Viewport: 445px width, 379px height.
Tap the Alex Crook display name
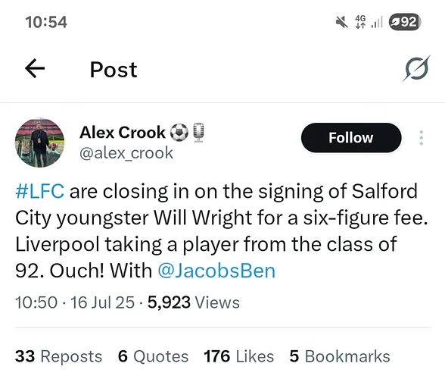point(123,133)
